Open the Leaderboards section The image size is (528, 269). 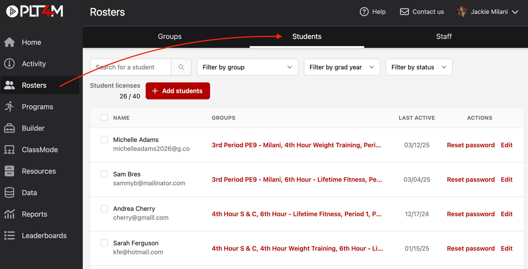pyautogui.click(x=44, y=235)
